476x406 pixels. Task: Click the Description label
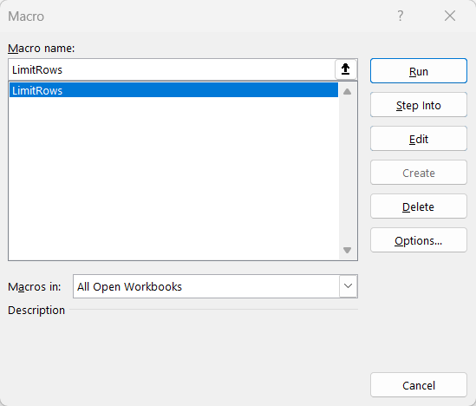(36, 311)
